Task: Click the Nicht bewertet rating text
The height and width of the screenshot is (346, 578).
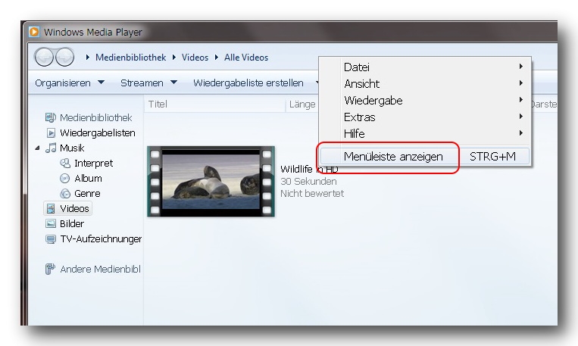Action: point(312,194)
